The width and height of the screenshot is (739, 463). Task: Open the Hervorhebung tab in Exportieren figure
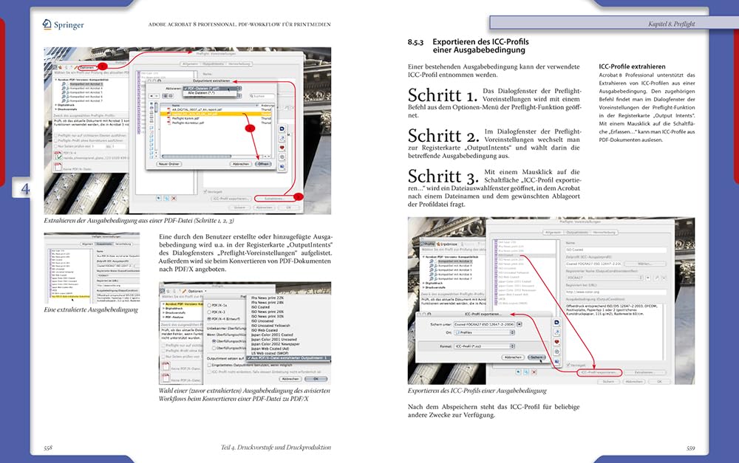point(605,233)
